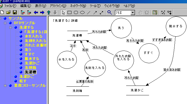Open a file with the folder icon
Image resolution: width=187 pixels, height=104 pixels.
(x=8, y=12)
